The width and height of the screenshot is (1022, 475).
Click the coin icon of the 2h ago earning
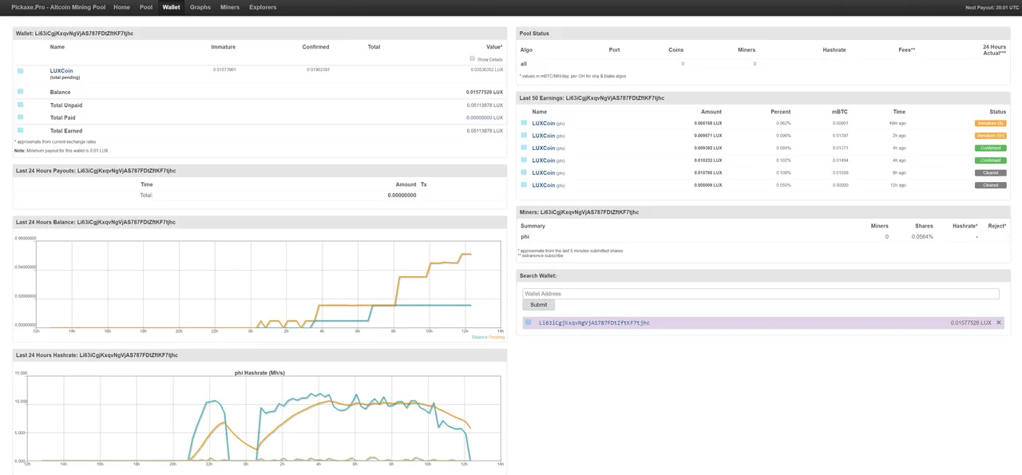coord(524,136)
